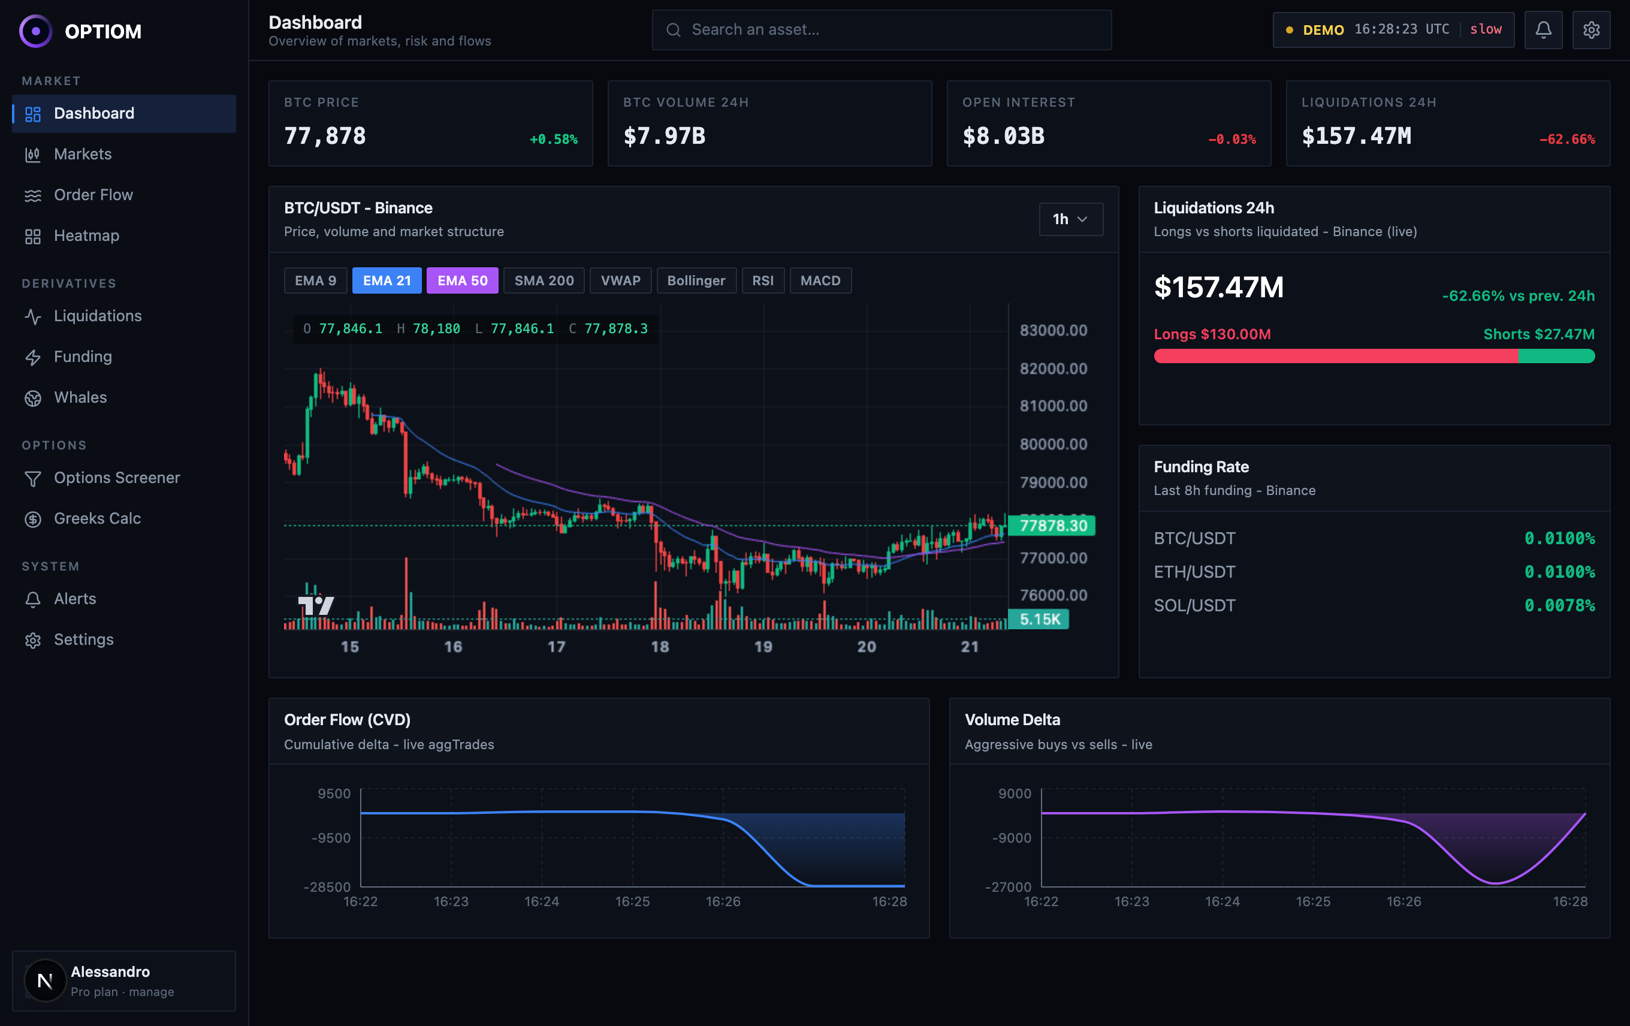Toggle the EMA 9 indicator
The height and width of the screenshot is (1026, 1630).
coord(315,280)
